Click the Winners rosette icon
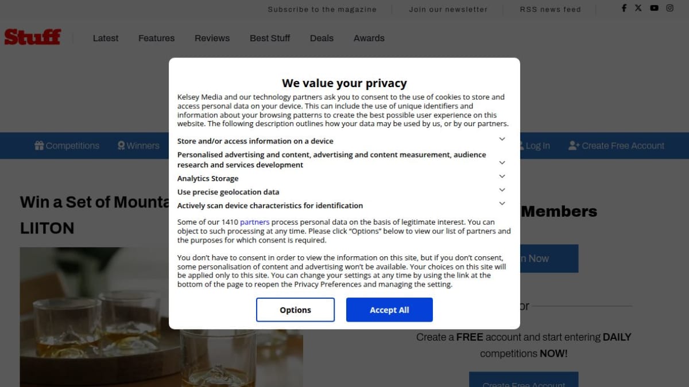689x387 pixels. (121, 146)
